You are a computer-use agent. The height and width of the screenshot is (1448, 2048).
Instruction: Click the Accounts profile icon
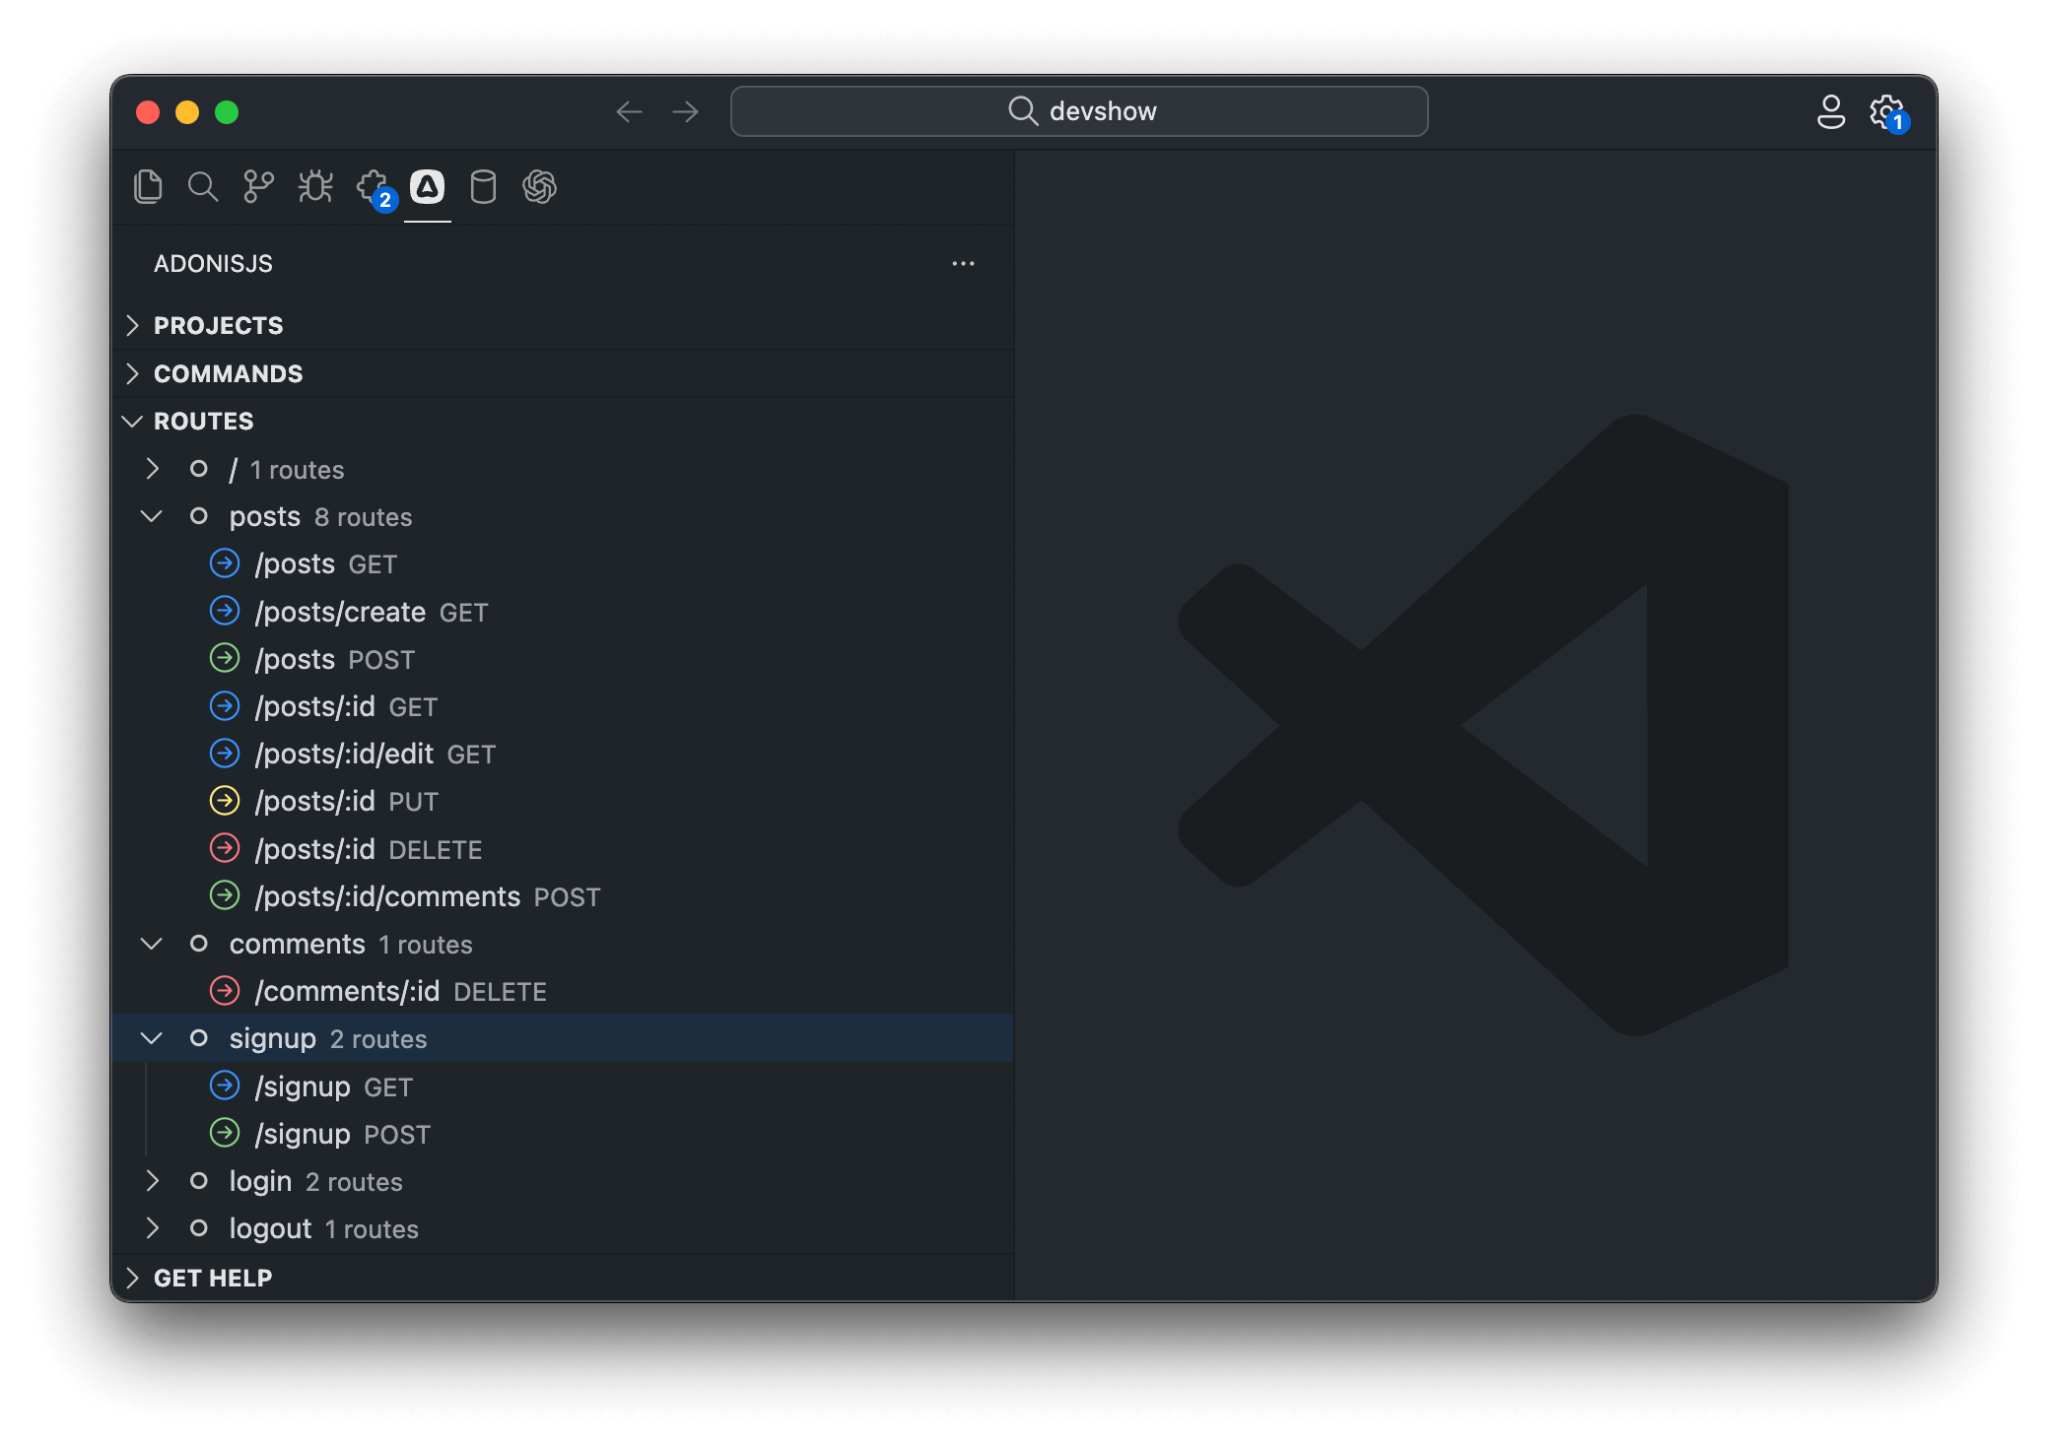coord(1830,112)
